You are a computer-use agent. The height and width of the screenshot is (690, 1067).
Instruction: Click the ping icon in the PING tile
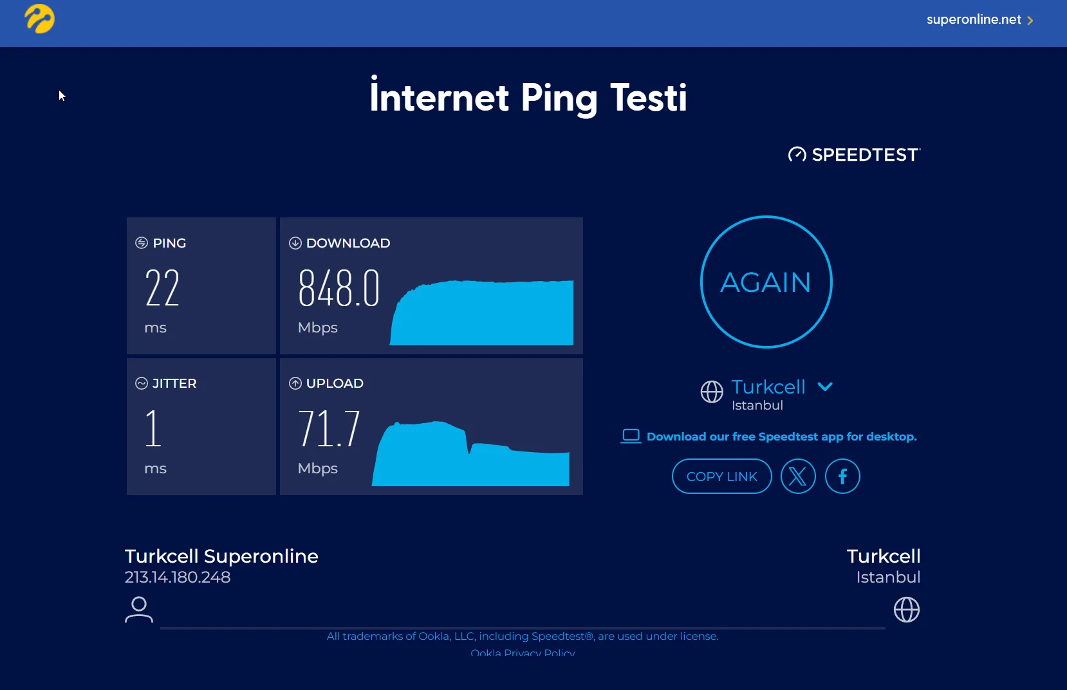coord(142,243)
